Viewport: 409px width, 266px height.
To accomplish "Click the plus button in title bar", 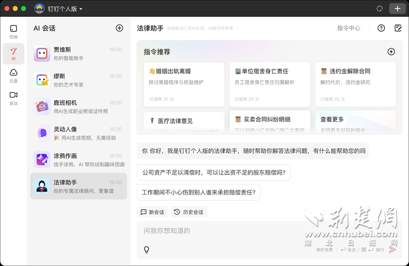I will (397, 9).
